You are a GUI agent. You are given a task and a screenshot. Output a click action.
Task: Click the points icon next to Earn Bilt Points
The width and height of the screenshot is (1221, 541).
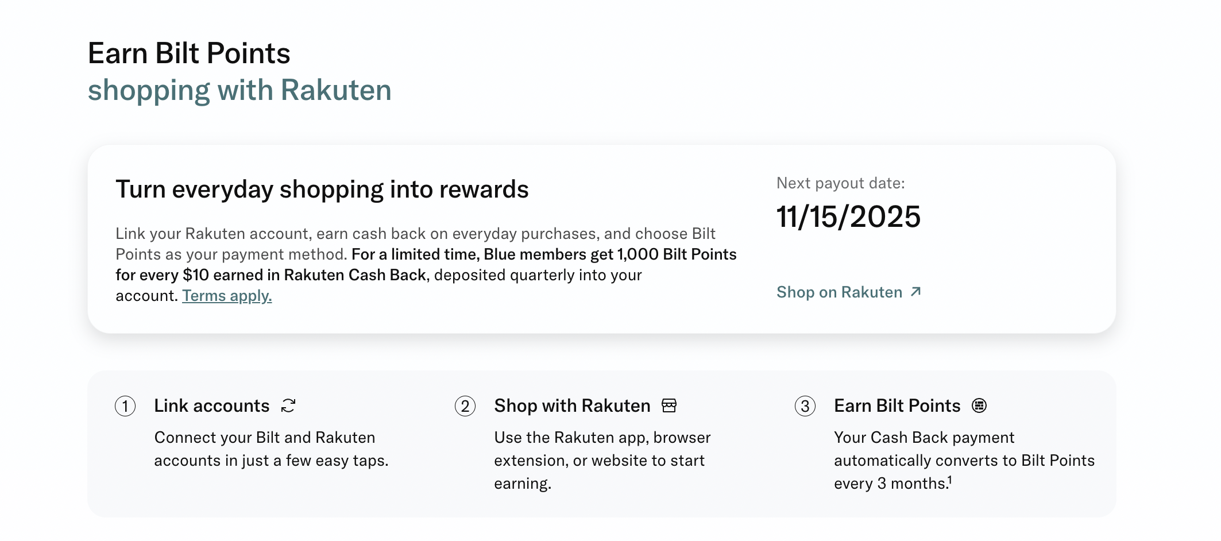[978, 405]
